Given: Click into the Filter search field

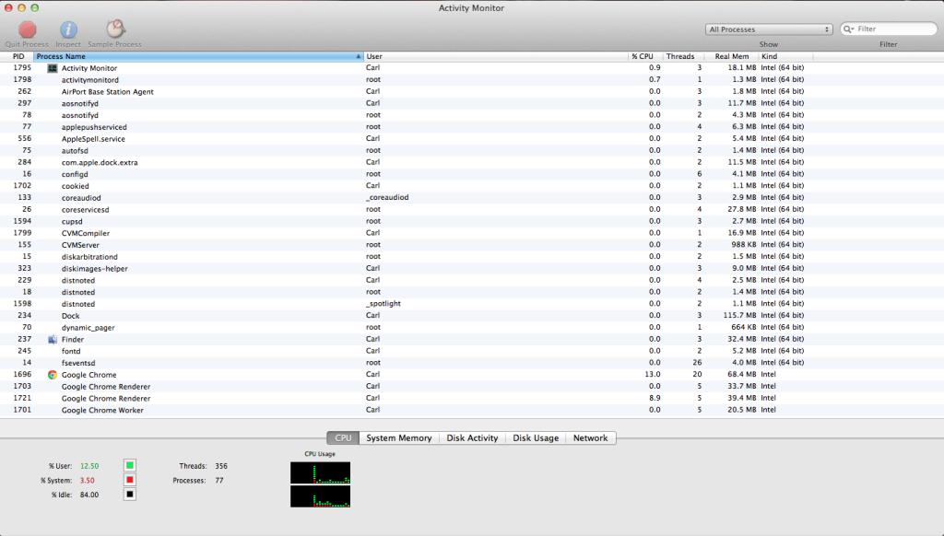Looking at the screenshot, I should pyautogui.click(x=889, y=29).
